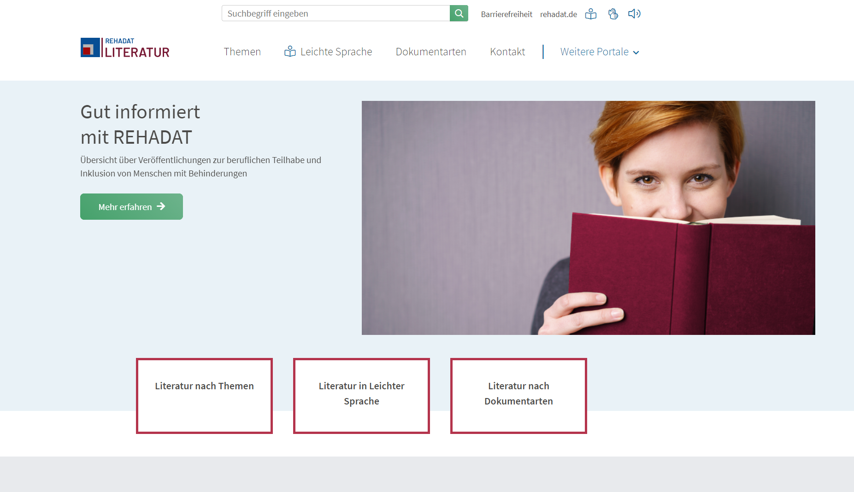
Task: Open the sign language hands icon
Action: 613,14
